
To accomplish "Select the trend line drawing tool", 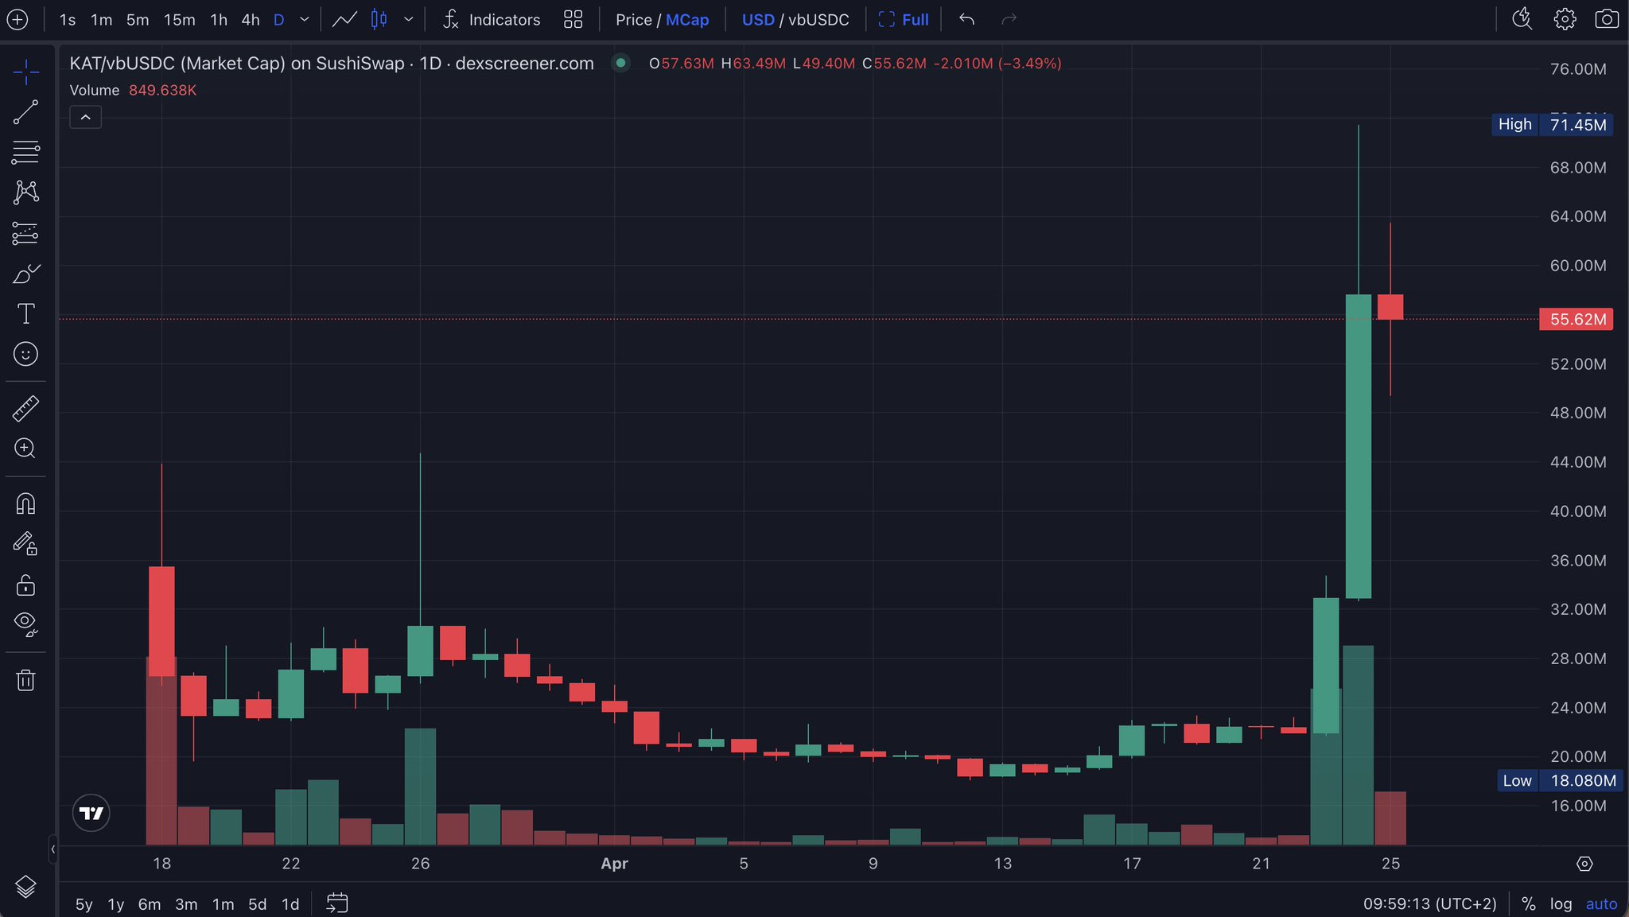I will 25,112.
